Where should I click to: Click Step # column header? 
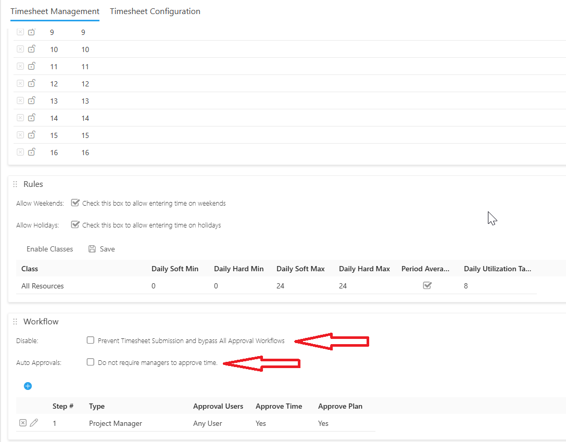pos(63,406)
